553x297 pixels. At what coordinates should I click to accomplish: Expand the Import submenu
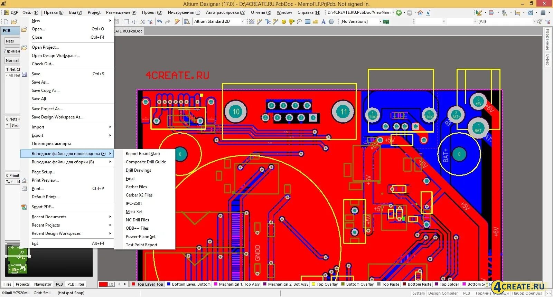[x=67, y=127]
